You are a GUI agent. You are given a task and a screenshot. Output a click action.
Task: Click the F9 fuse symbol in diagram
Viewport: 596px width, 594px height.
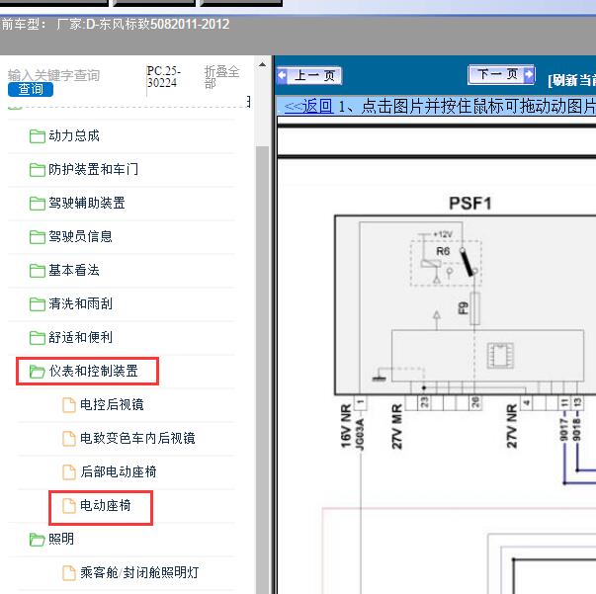[474, 308]
